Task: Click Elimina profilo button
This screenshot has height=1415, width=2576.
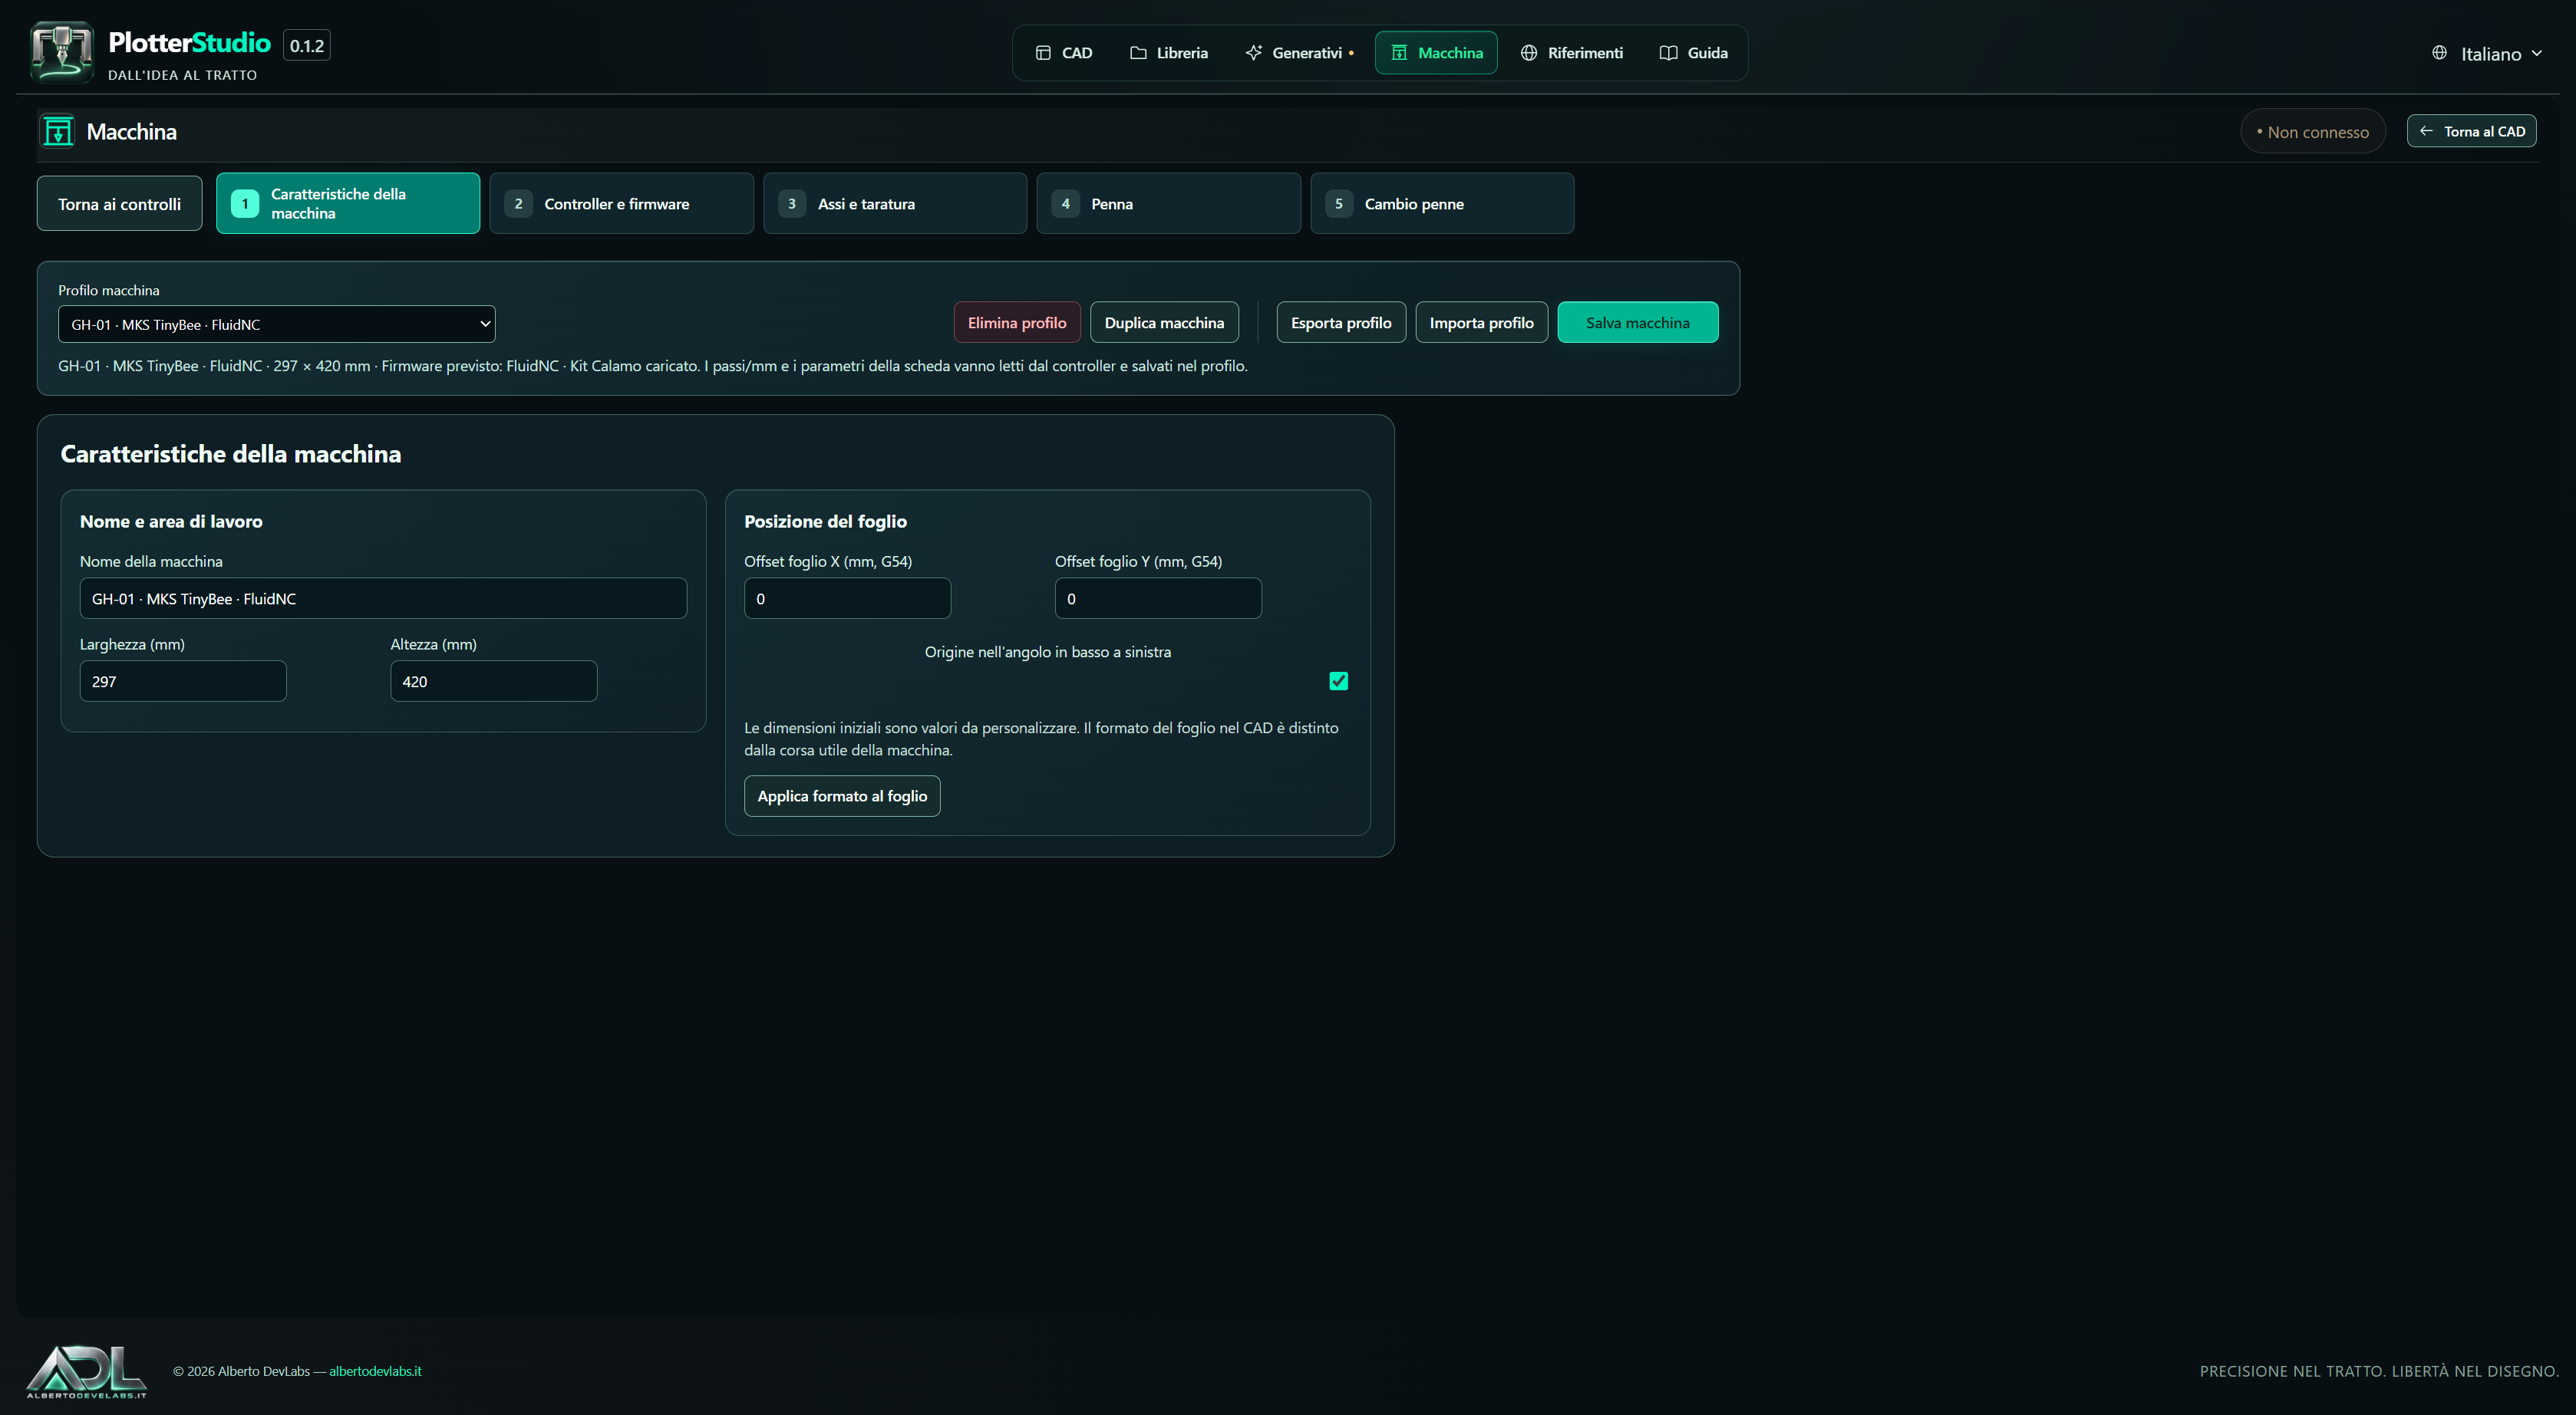Action: click(1017, 323)
